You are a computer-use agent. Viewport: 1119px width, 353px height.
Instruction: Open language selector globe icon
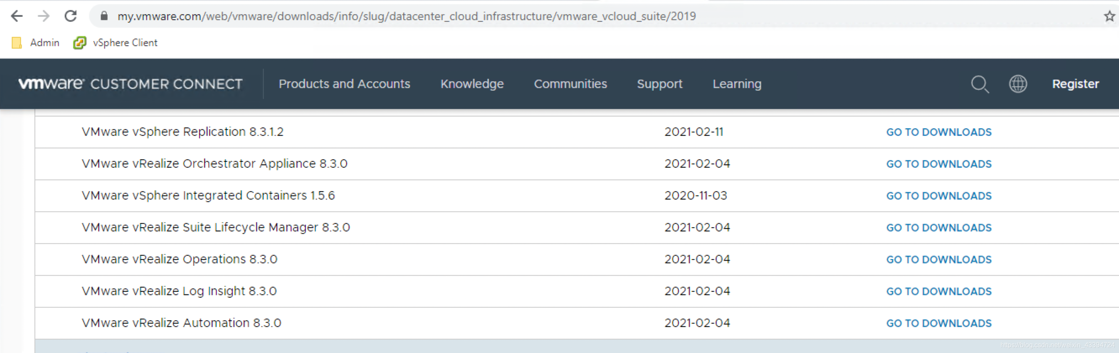point(1018,84)
